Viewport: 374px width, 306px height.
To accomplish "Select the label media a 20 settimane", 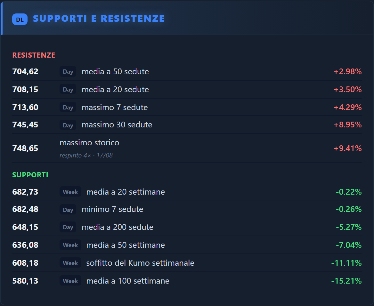I will 126,192.
